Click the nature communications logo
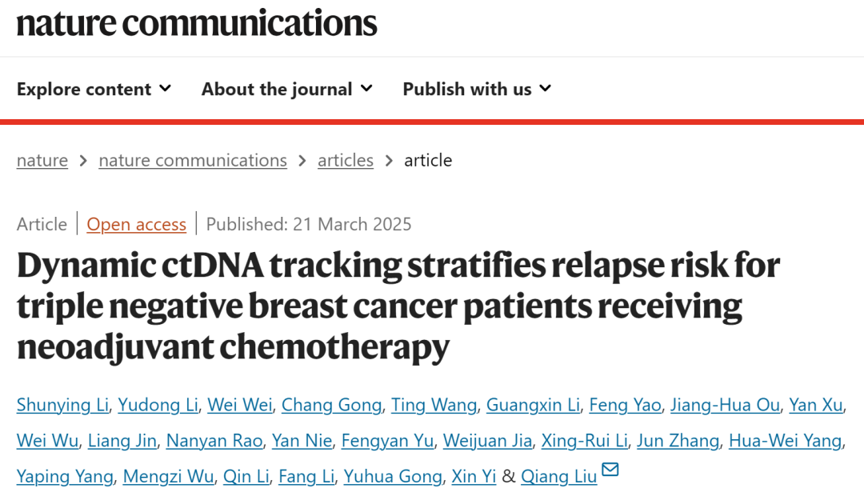The height and width of the screenshot is (500, 864). coord(197,22)
